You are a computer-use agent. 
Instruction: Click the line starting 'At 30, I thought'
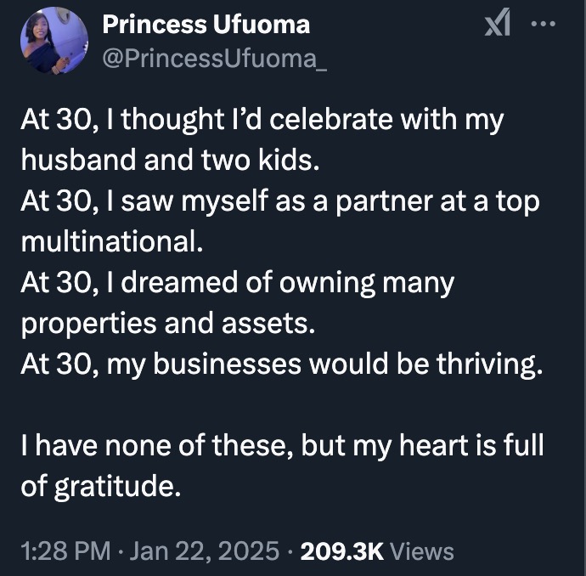262,120
